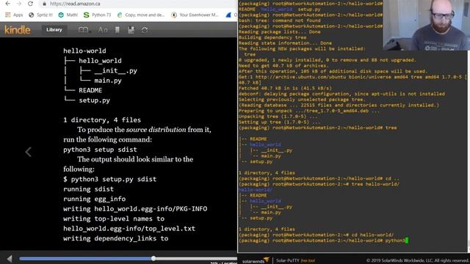
Task: Click the solarwinds logo in status bar
Action: 256,260
